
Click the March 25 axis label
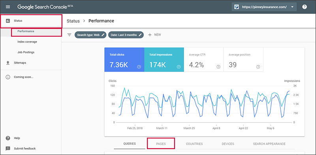coord(189,128)
